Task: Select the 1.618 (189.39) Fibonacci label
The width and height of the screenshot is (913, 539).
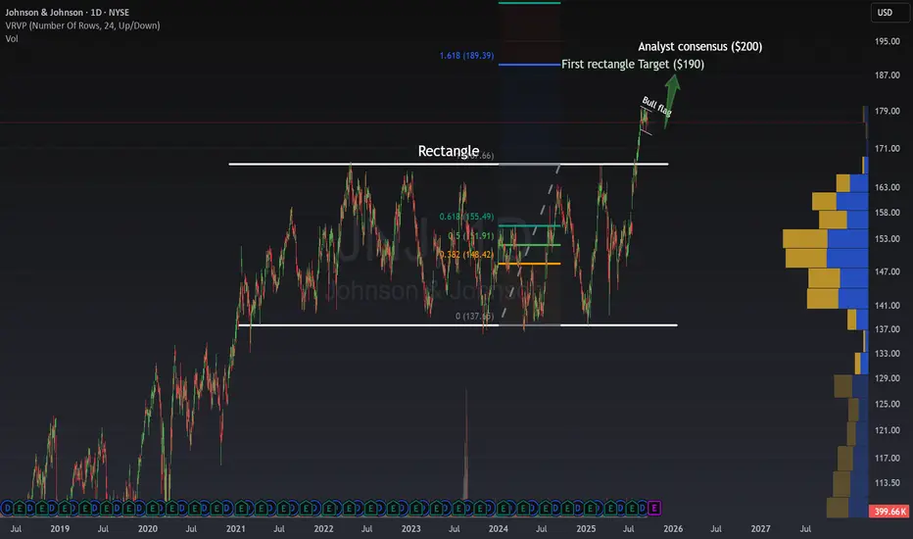Action: pos(466,55)
